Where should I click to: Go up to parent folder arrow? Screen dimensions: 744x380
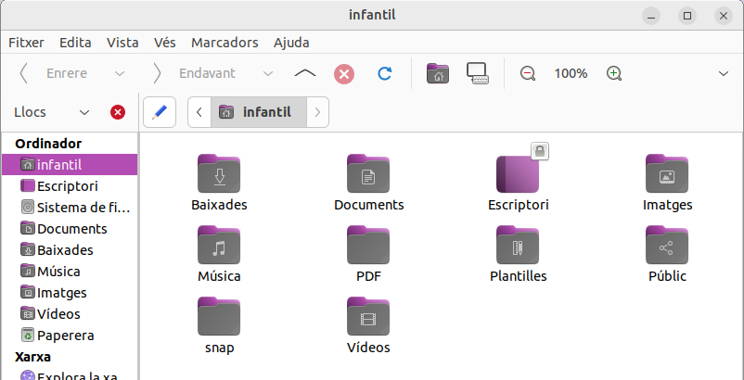click(305, 73)
